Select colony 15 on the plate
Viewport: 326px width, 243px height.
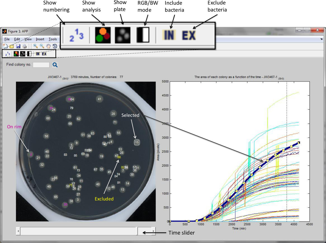pyautogui.click(x=137, y=142)
